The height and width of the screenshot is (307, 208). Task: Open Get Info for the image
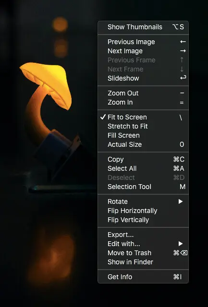pyautogui.click(x=143, y=277)
